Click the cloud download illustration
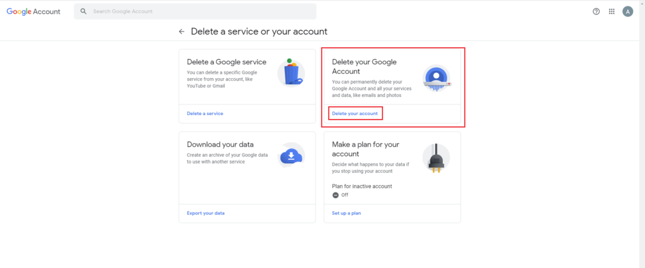Screen dimensions: 645x268 pyautogui.click(x=291, y=155)
